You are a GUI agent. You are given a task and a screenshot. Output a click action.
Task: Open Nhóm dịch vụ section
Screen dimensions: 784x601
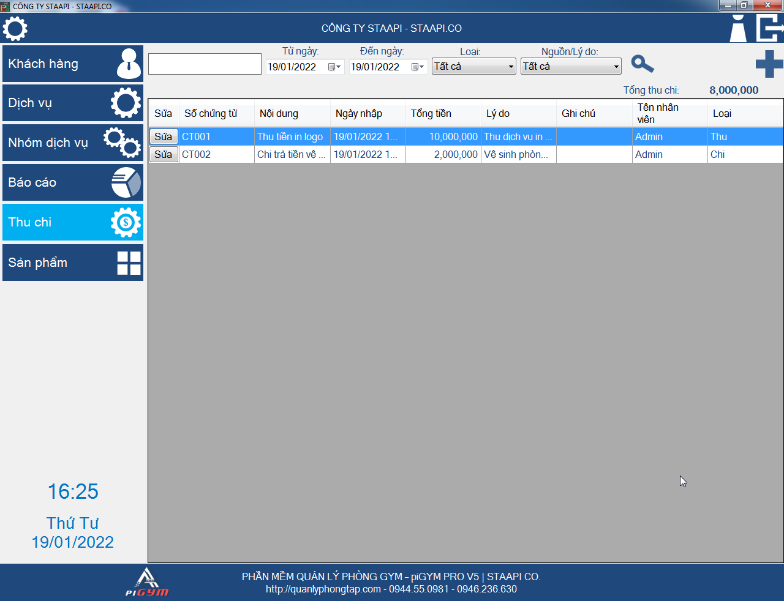(x=73, y=143)
